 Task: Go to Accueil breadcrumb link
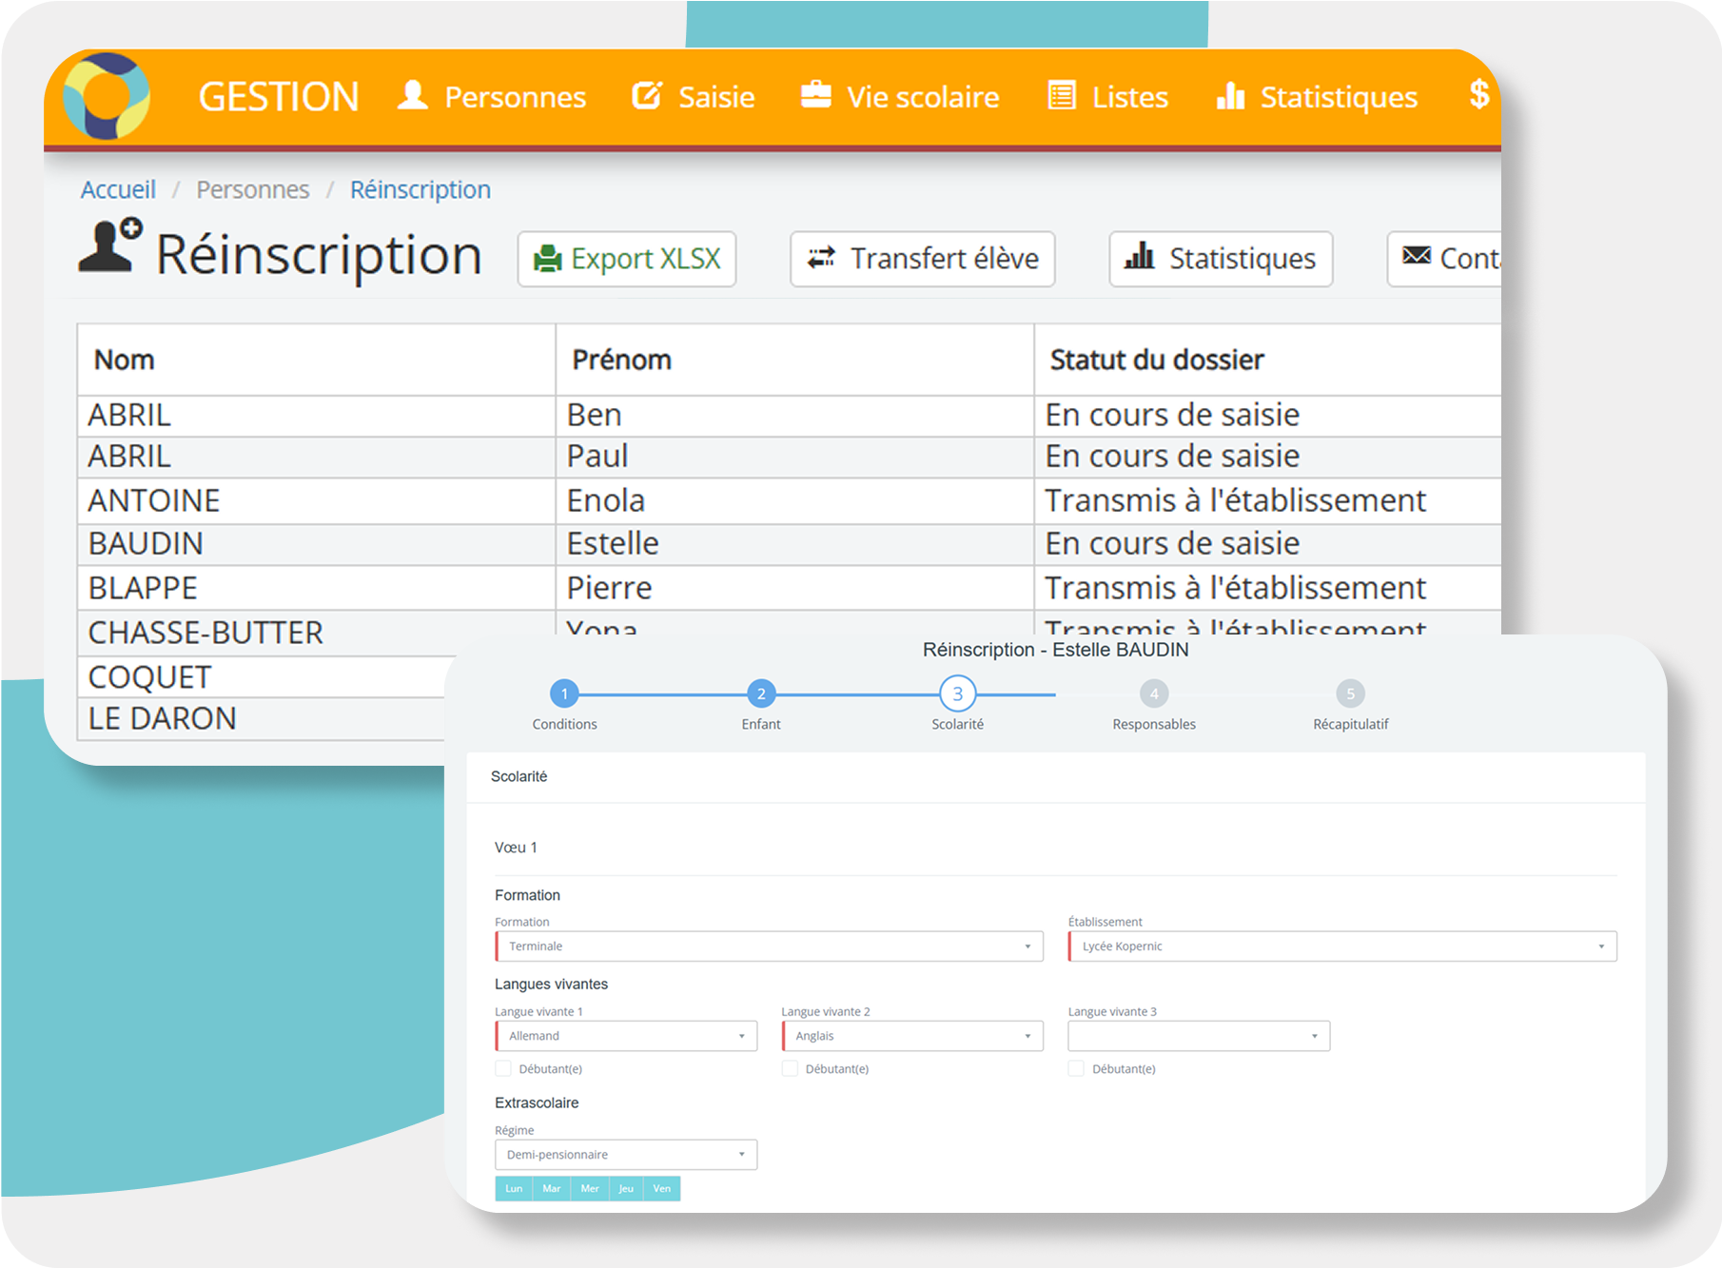coord(118,189)
